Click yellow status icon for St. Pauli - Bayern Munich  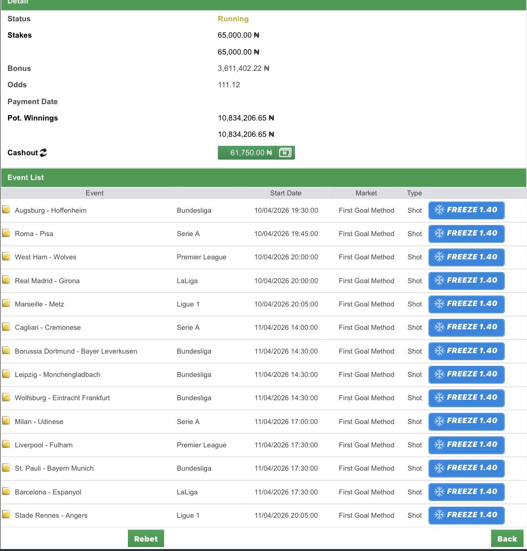click(6, 468)
